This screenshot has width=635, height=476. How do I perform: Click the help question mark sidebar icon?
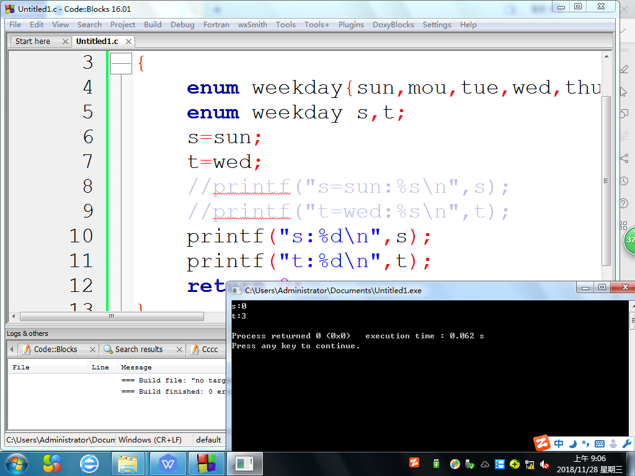pyautogui.click(x=624, y=203)
